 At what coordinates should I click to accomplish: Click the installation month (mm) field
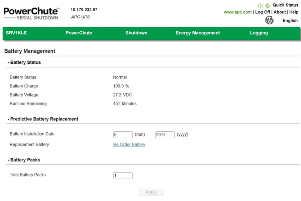coord(123,135)
